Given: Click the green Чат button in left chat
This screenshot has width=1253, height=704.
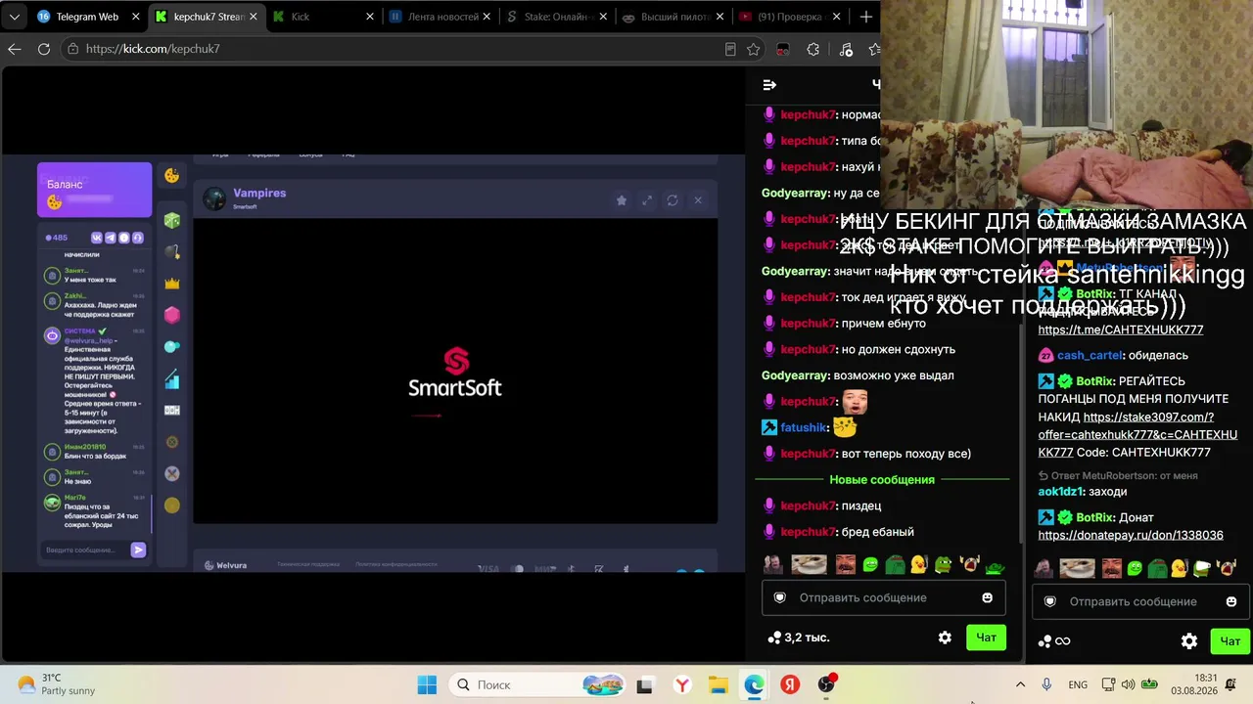Looking at the screenshot, I should pos(986,638).
